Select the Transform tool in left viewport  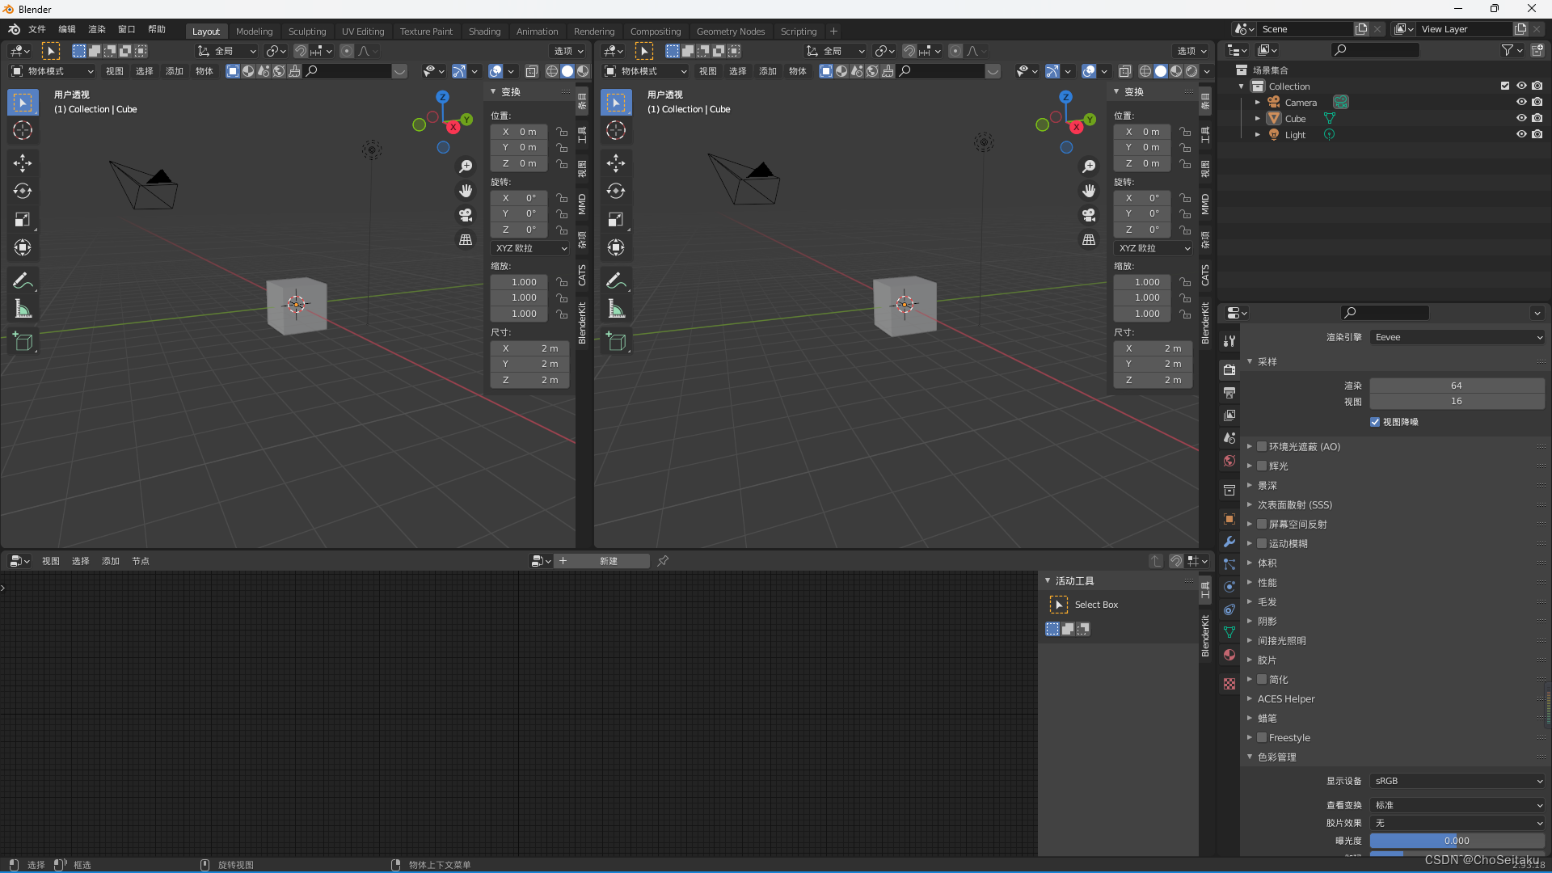click(x=23, y=247)
